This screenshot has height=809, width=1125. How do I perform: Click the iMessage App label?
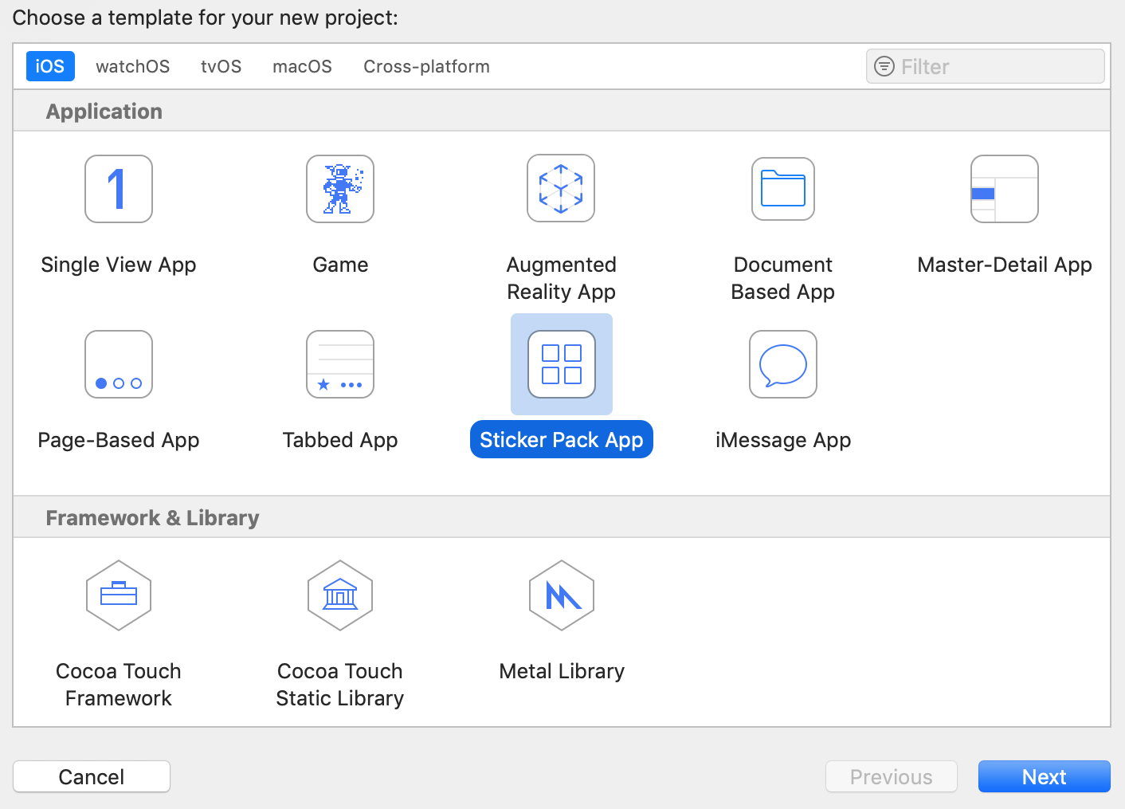[783, 440]
